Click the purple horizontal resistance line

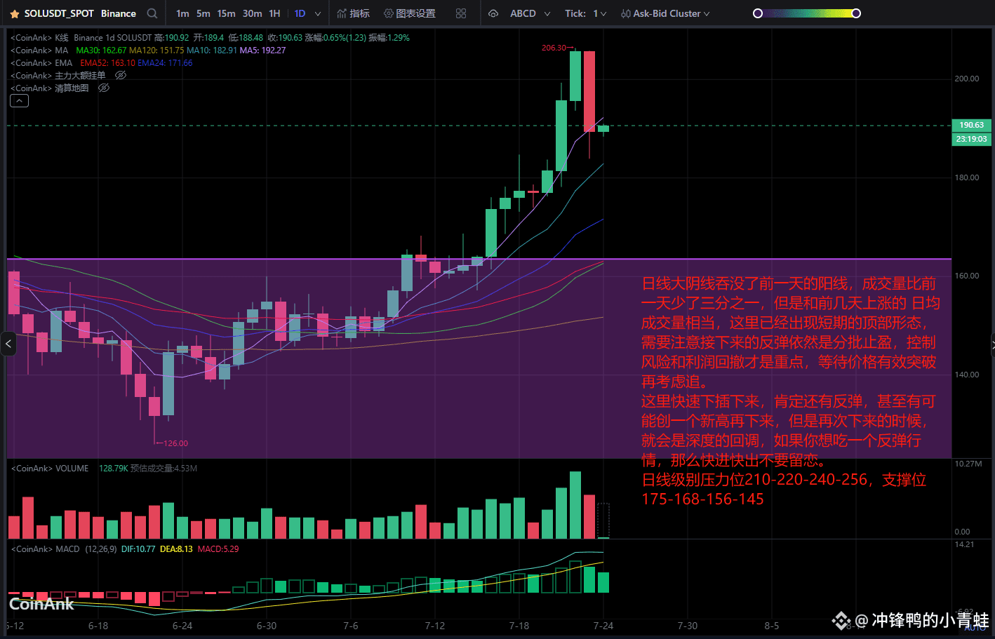pyautogui.click(x=479, y=259)
